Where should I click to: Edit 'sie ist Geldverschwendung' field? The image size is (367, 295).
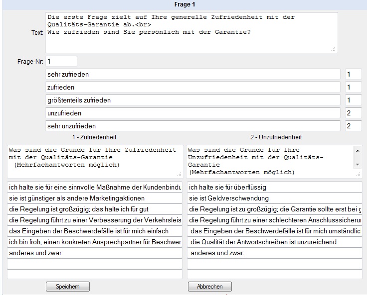click(275, 198)
